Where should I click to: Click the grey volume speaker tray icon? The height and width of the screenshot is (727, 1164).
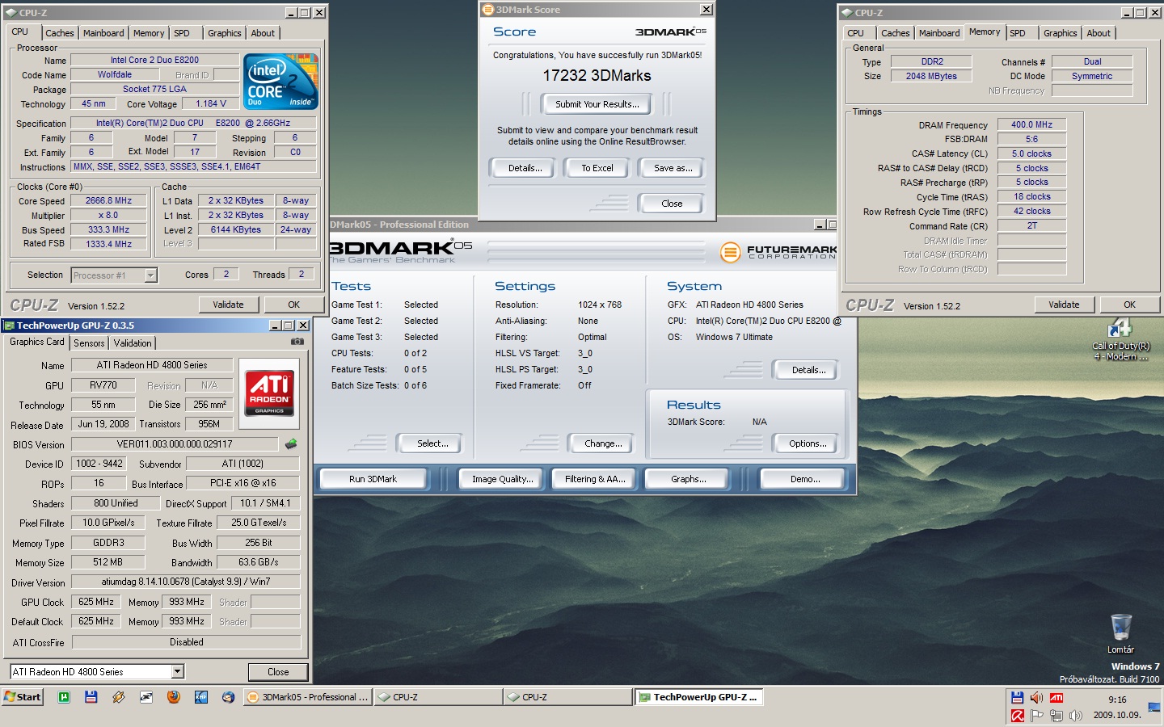pos(1075,716)
